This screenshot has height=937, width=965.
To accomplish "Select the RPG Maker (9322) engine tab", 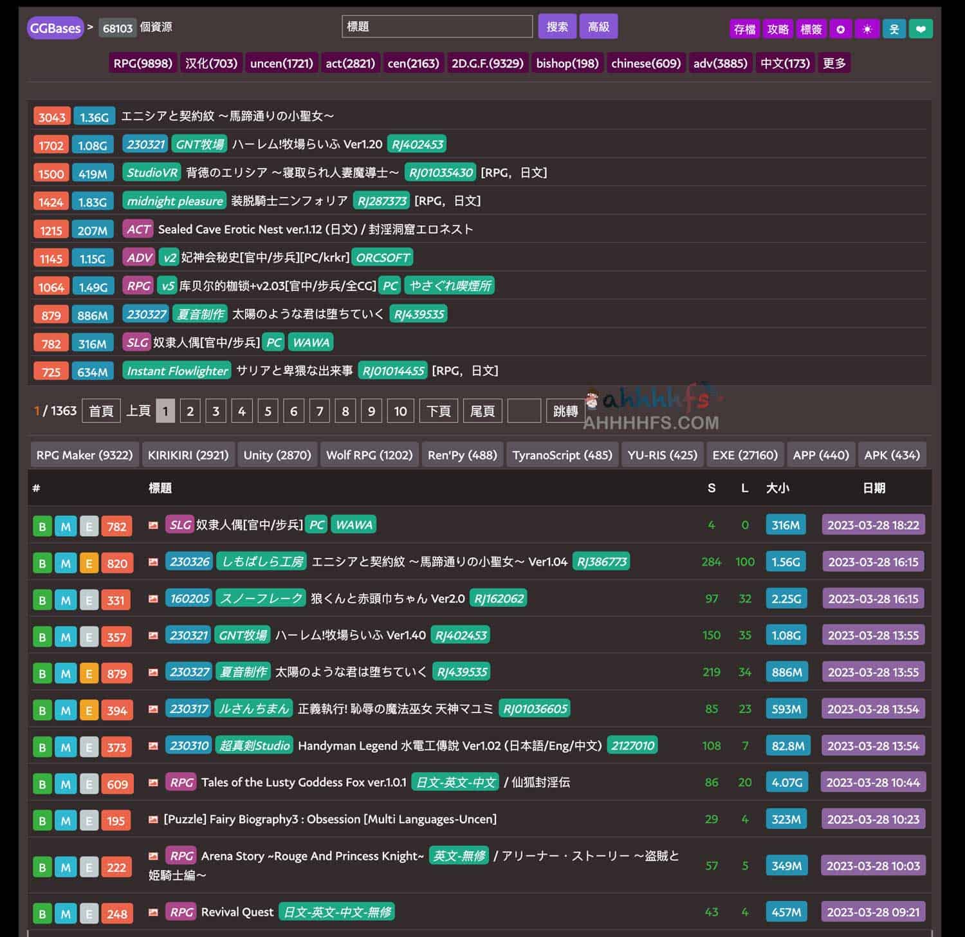I will (84, 455).
